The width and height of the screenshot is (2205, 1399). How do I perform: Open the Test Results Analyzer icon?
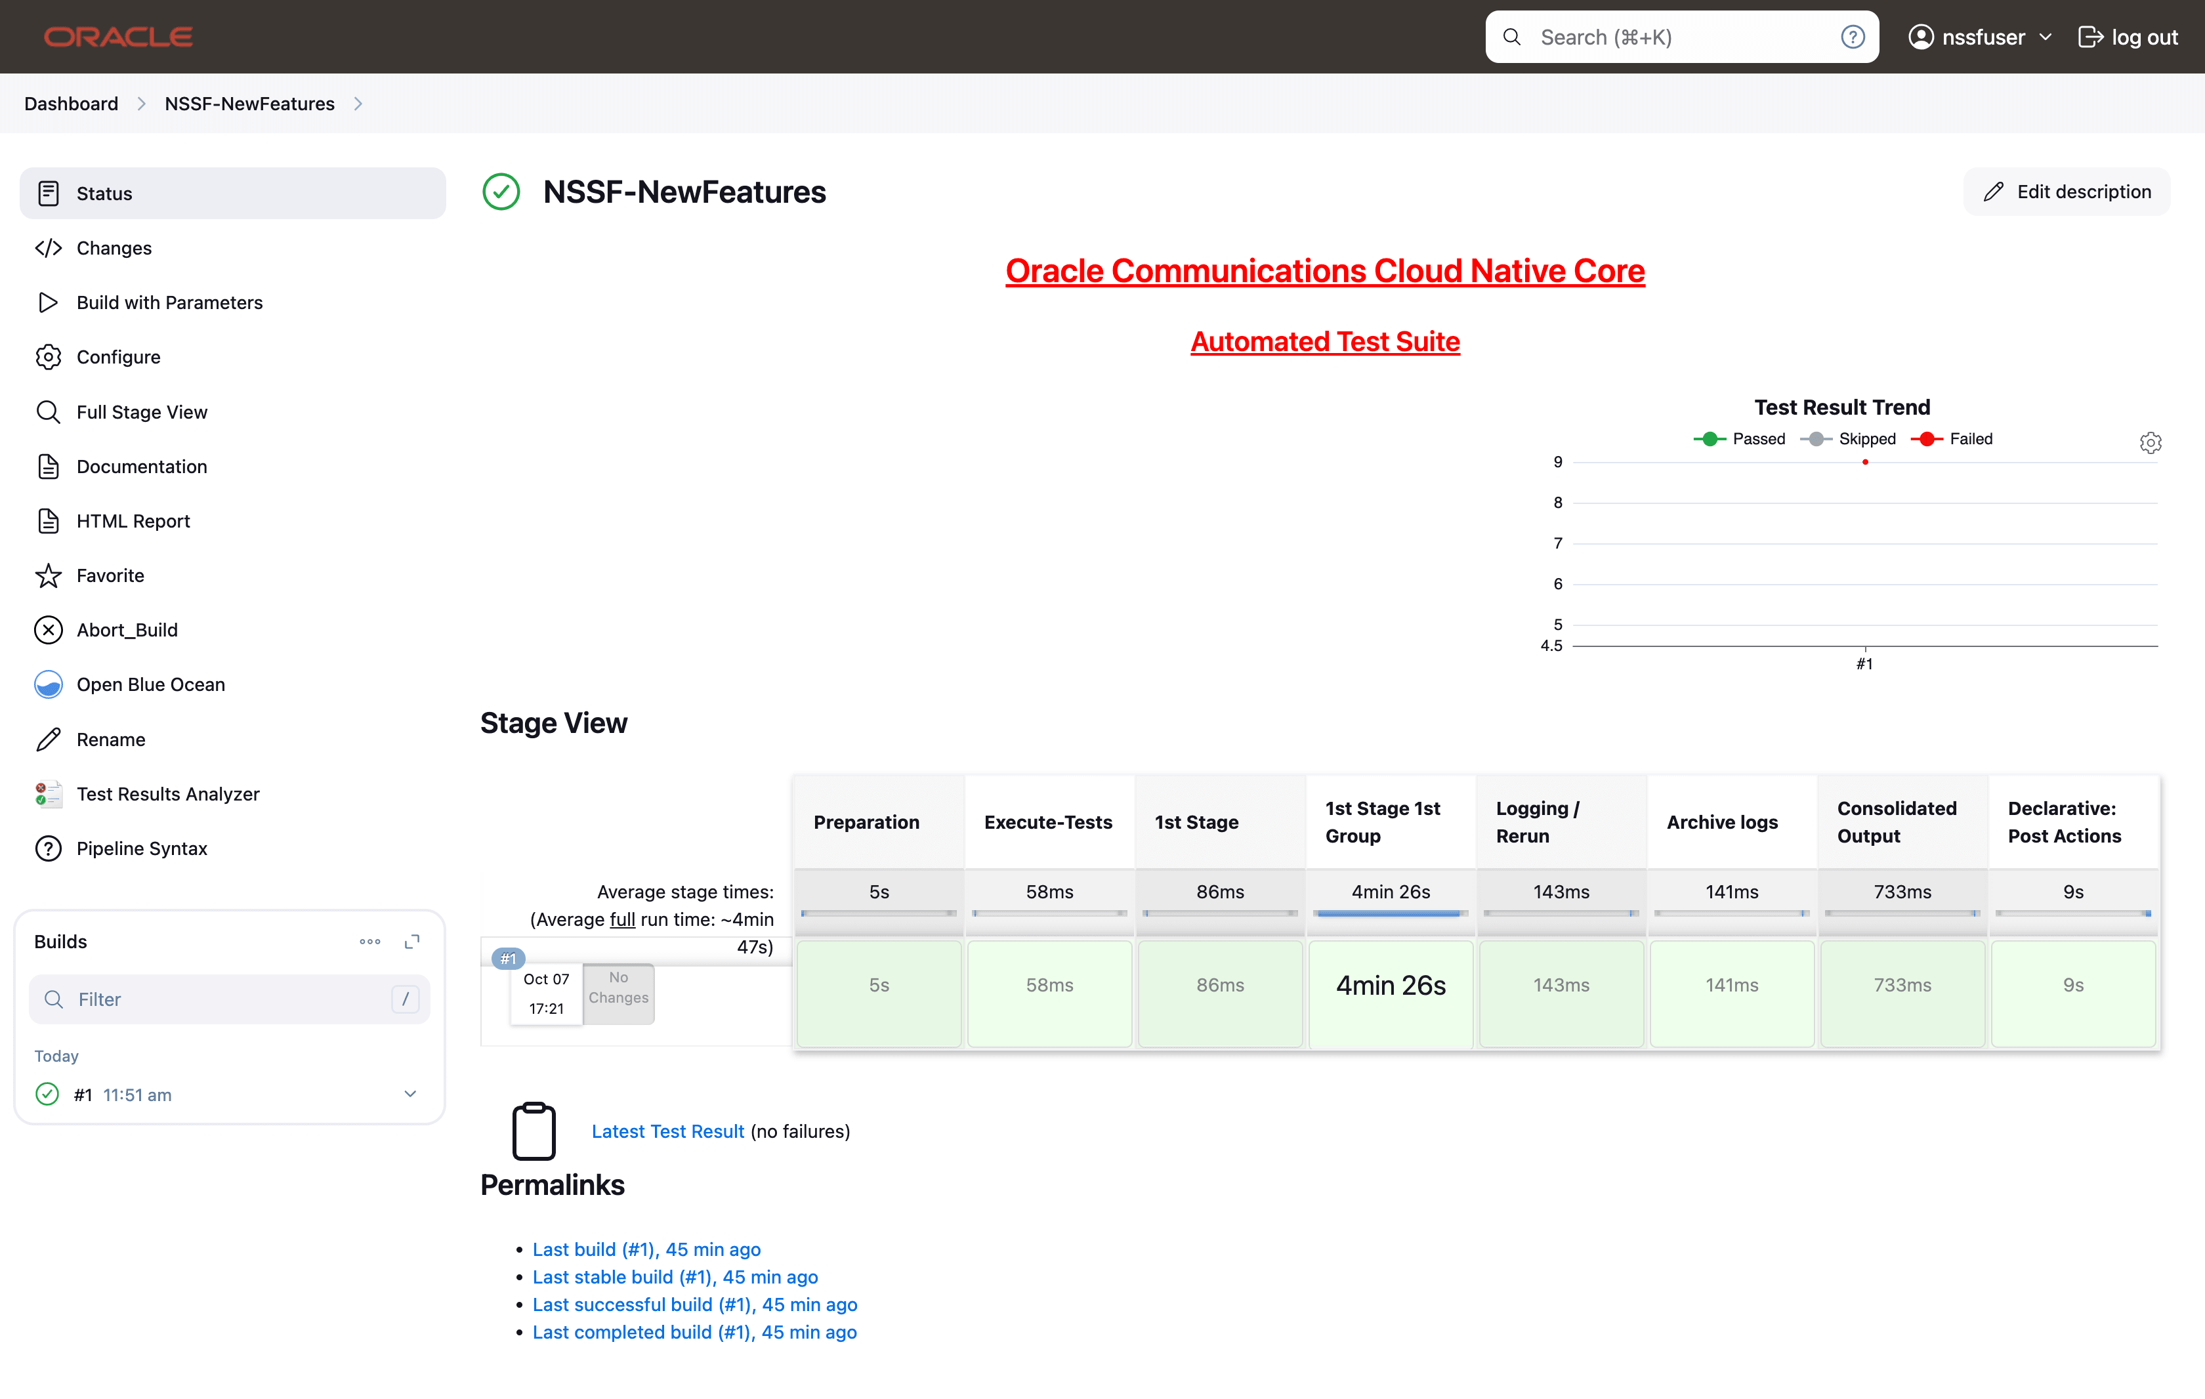pyautogui.click(x=48, y=794)
